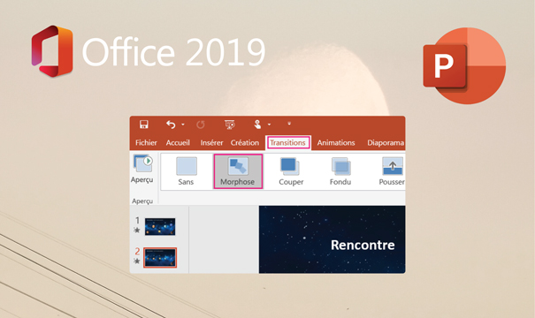Start slideshow from beginning icon
This screenshot has height=318, width=535.
pyautogui.click(x=230, y=125)
